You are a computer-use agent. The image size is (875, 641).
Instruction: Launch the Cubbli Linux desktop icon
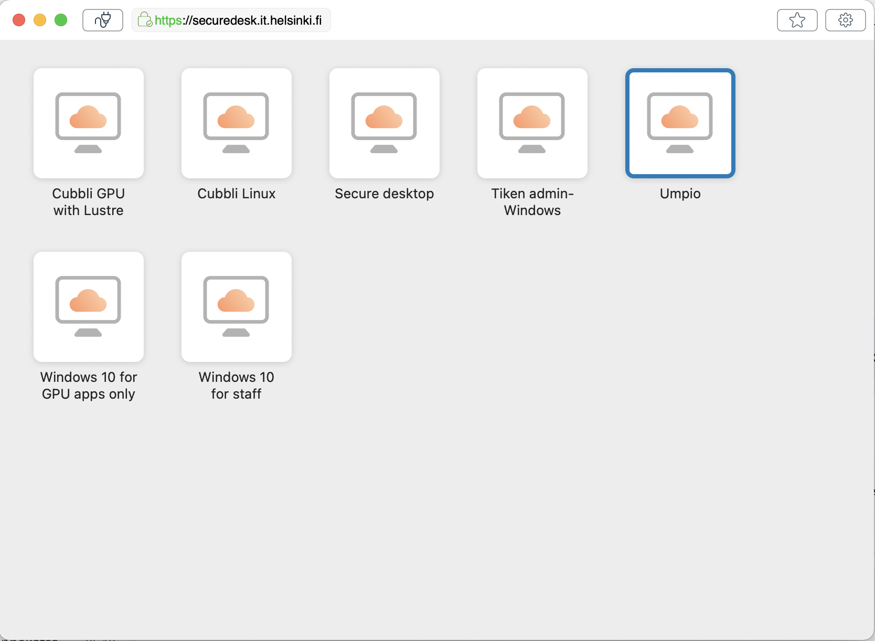click(x=237, y=123)
